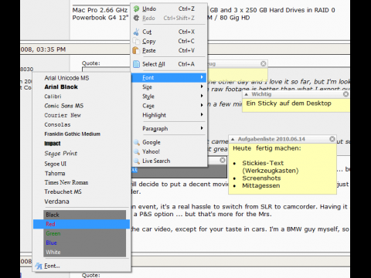Click 'Screenshots' bullet in Aufgabenliste sticky
371x278 pixels.
click(x=261, y=178)
